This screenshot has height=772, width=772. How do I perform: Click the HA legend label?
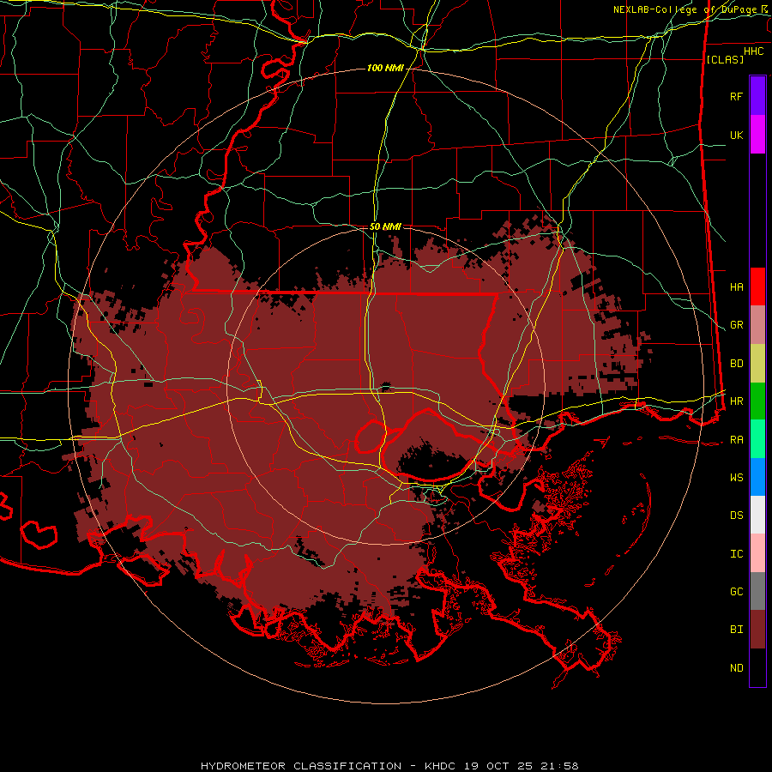pyautogui.click(x=736, y=287)
